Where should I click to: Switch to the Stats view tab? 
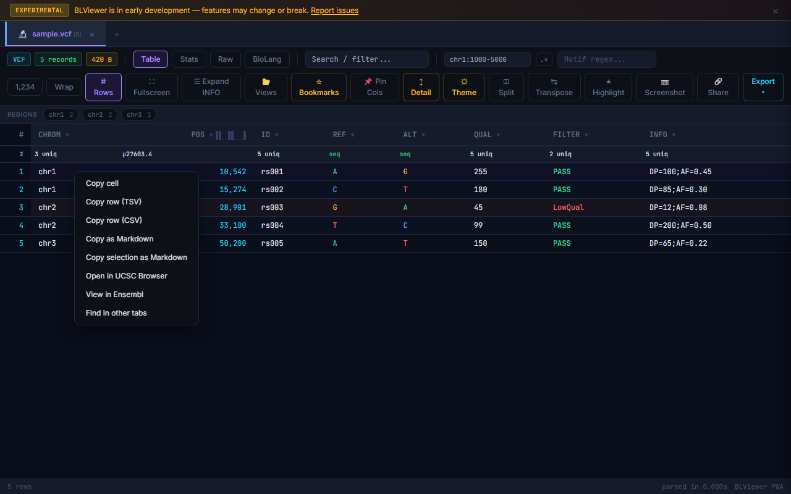tap(189, 59)
